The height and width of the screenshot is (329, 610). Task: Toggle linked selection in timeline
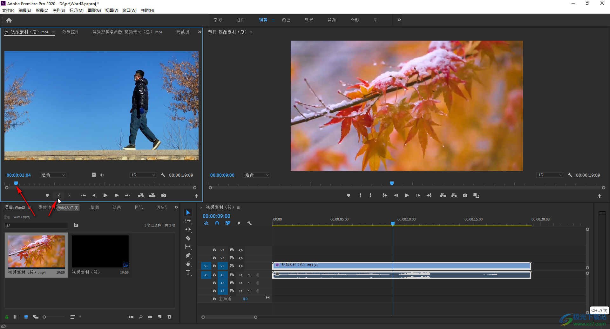point(228,223)
